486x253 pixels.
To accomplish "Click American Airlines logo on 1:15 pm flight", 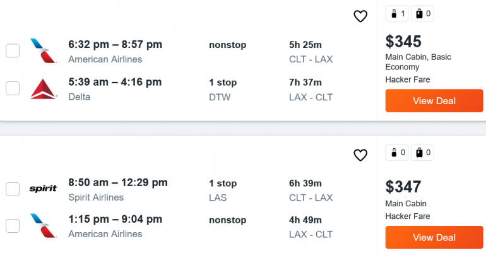I will 43,227.
